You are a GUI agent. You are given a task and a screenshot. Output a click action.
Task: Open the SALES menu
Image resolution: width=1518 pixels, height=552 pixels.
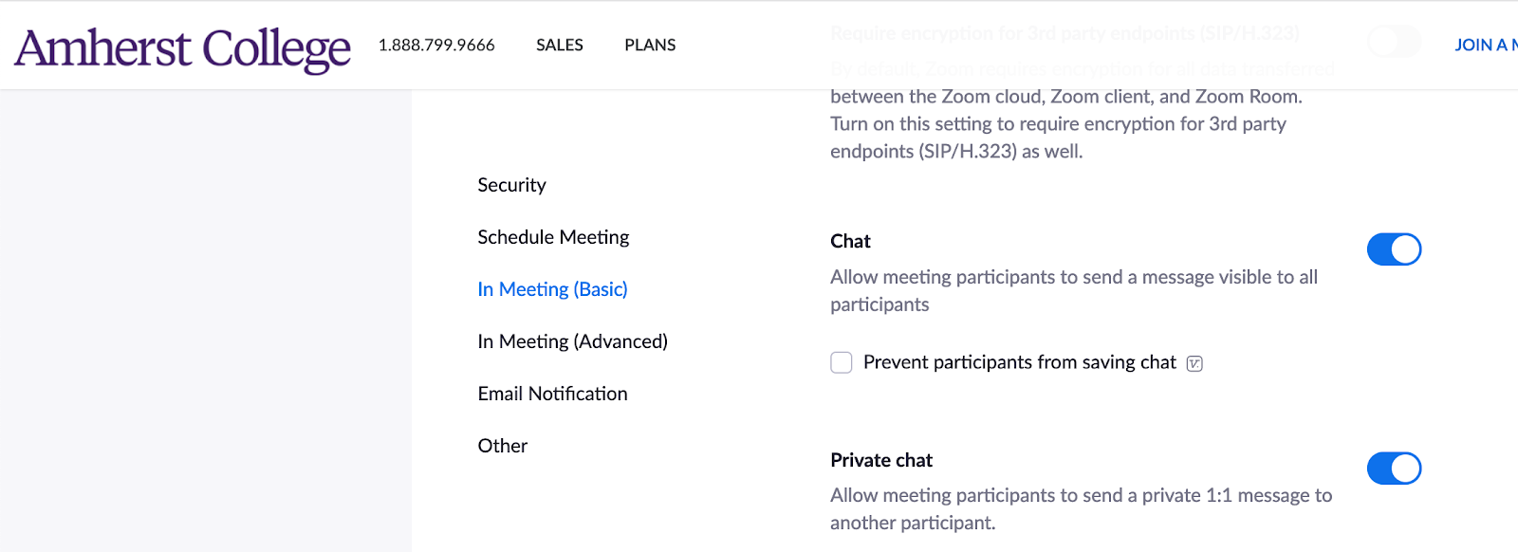[559, 46]
